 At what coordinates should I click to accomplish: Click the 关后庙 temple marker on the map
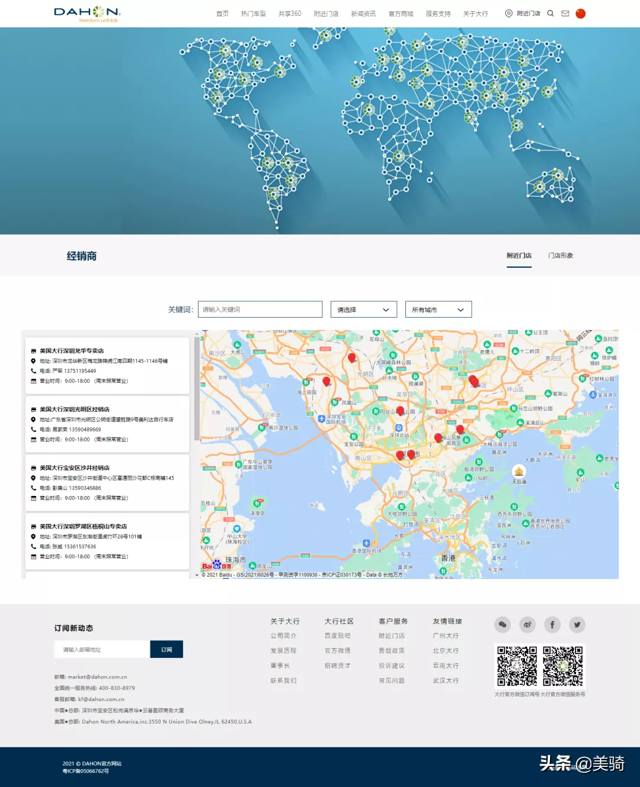click(519, 471)
